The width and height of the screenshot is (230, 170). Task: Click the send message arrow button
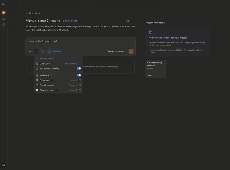point(131,52)
